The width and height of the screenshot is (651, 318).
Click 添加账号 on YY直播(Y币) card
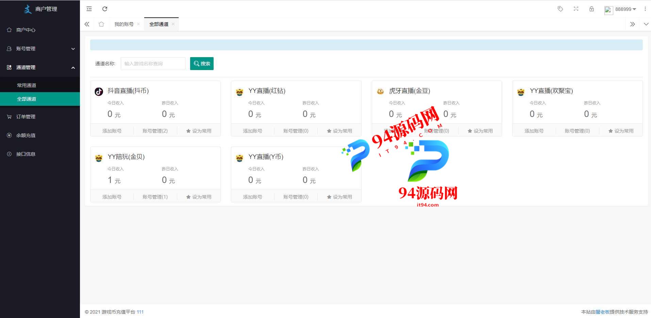click(x=253, y=197)
